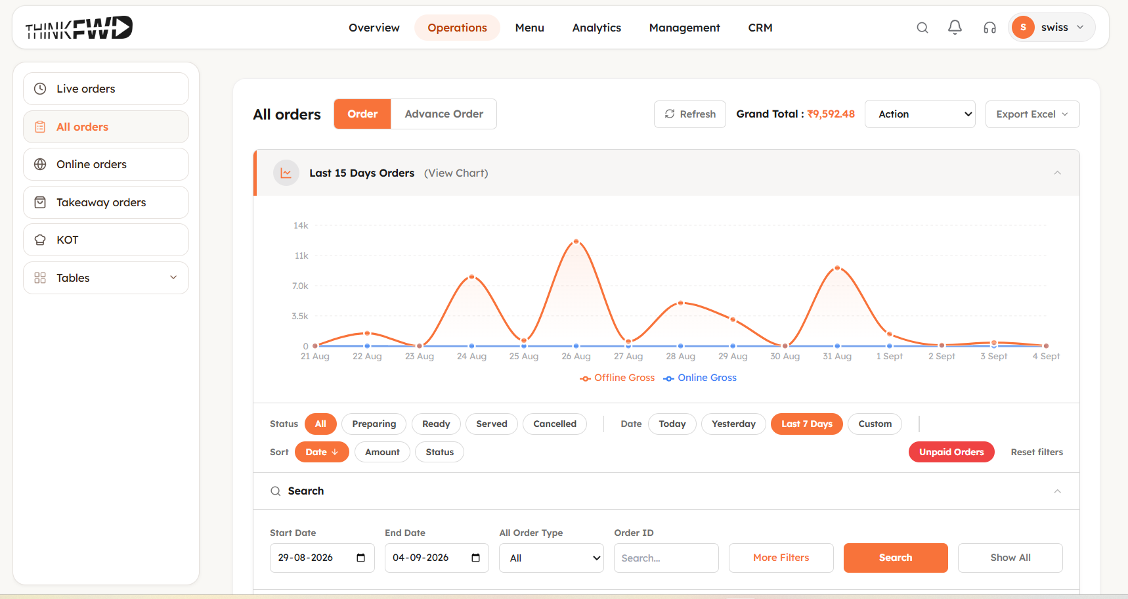
Task: Select the Served status filter
Action: click(x=492, y=424)
